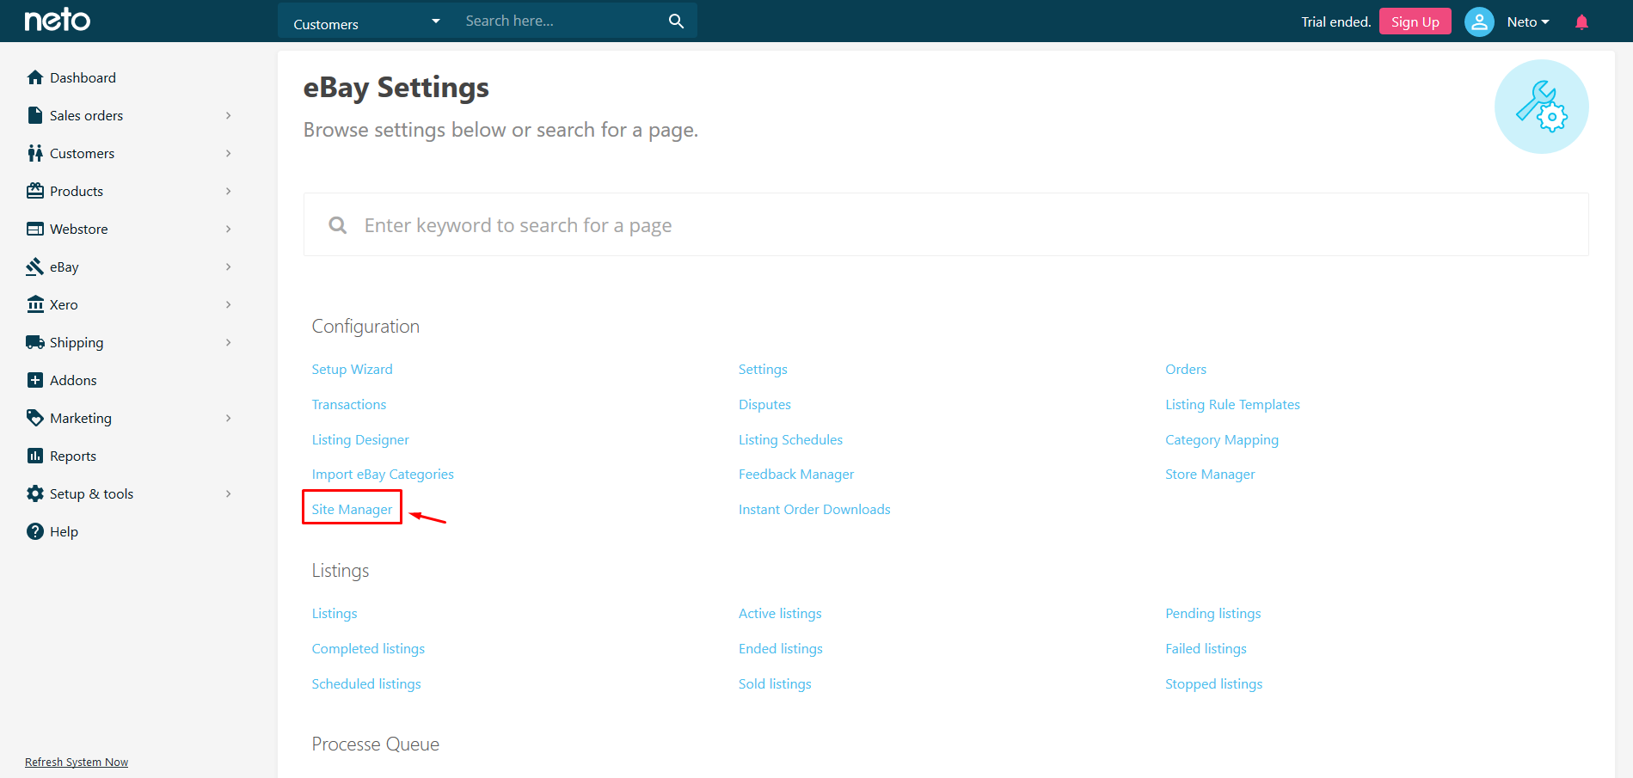Expand Customers submenu chevron
This screenshot has height=778, width=1633.
[229, 153]
